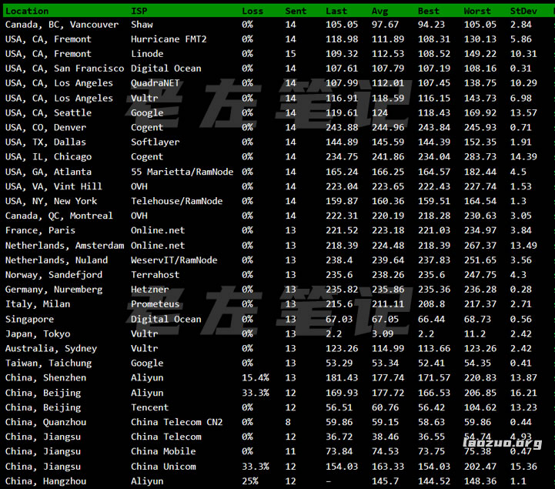Click the Location column header
555x489 pixels.
[x=27, y=11]
